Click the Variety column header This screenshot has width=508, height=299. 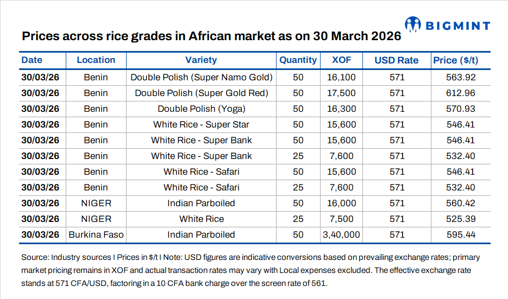pos(201,60)
